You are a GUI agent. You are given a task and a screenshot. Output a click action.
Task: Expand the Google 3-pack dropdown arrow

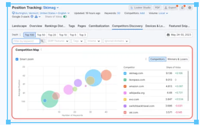(x=40, y=17)
